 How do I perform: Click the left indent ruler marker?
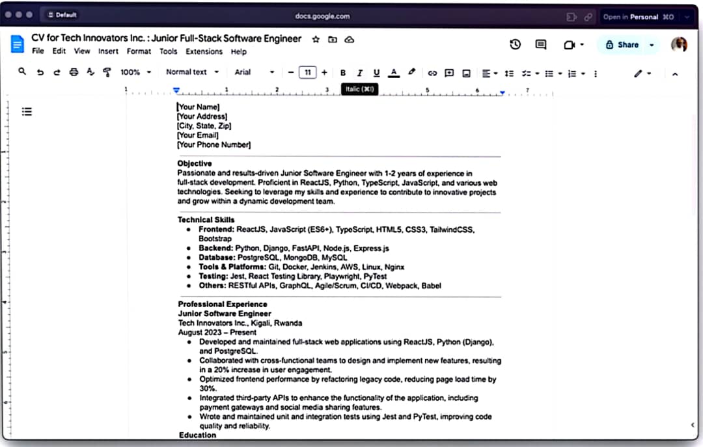tap(176, 90)
